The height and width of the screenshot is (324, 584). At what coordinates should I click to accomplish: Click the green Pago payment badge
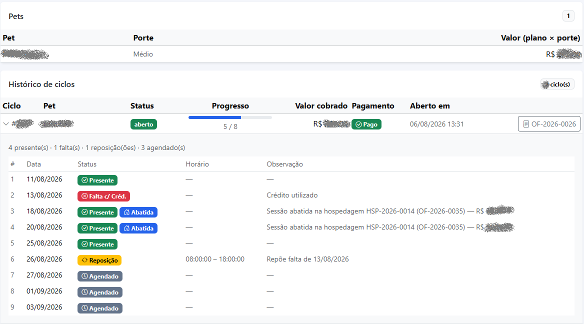click(366, 124)
